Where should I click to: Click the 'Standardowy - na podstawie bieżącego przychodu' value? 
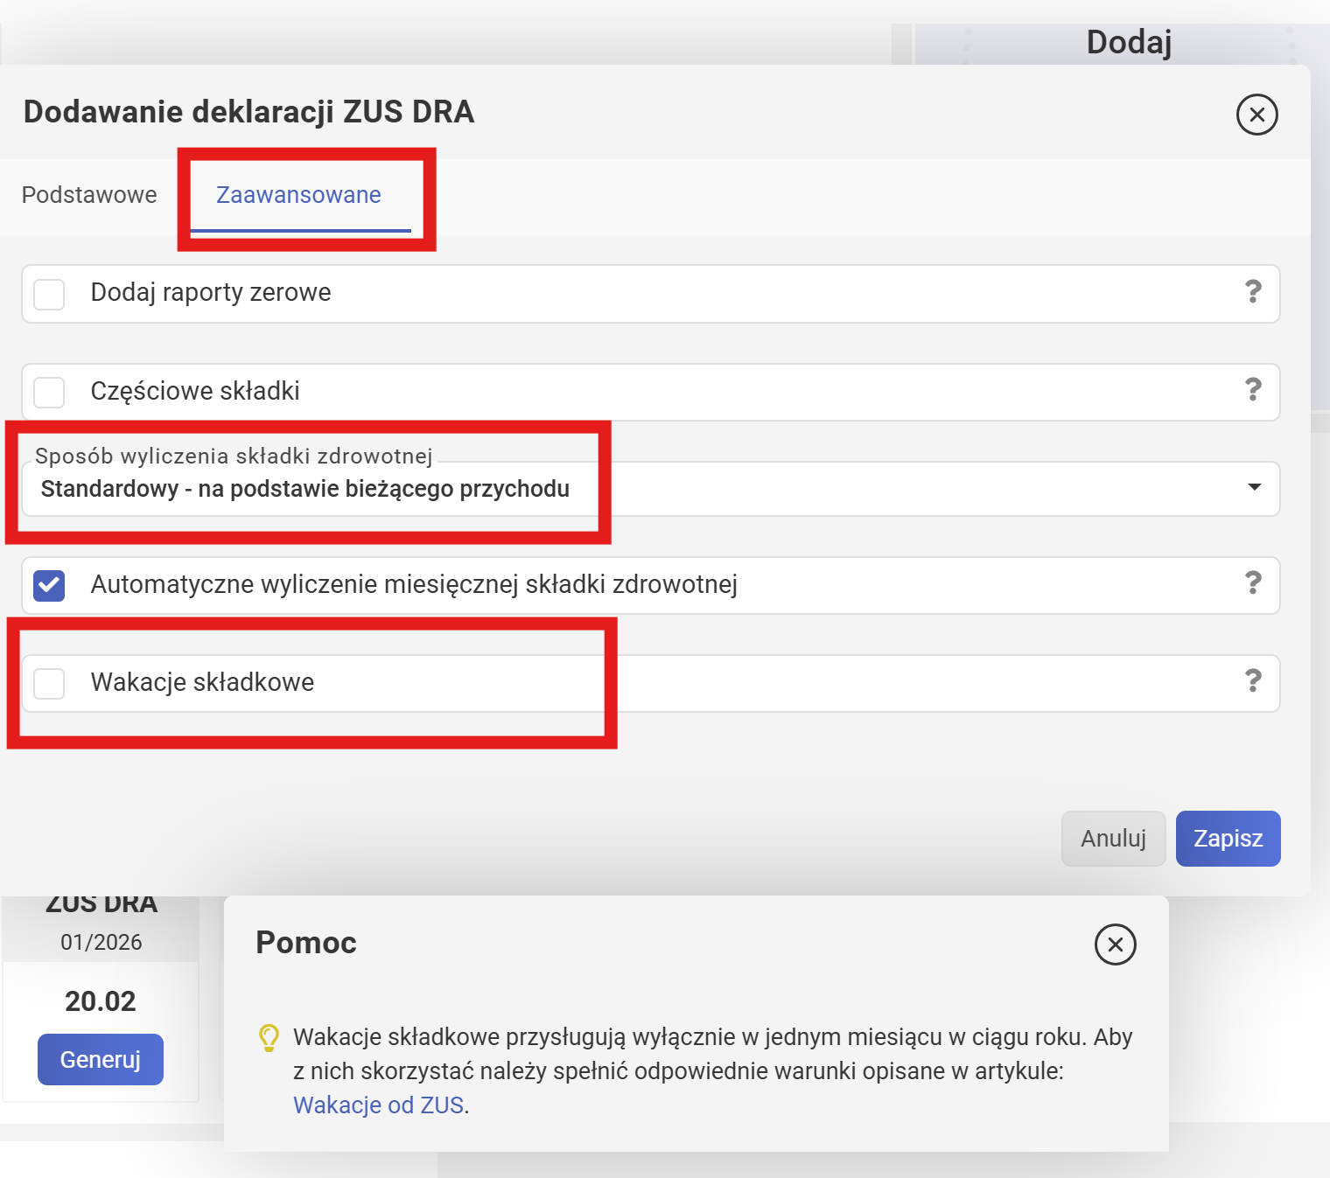click(x=305, y=489)
